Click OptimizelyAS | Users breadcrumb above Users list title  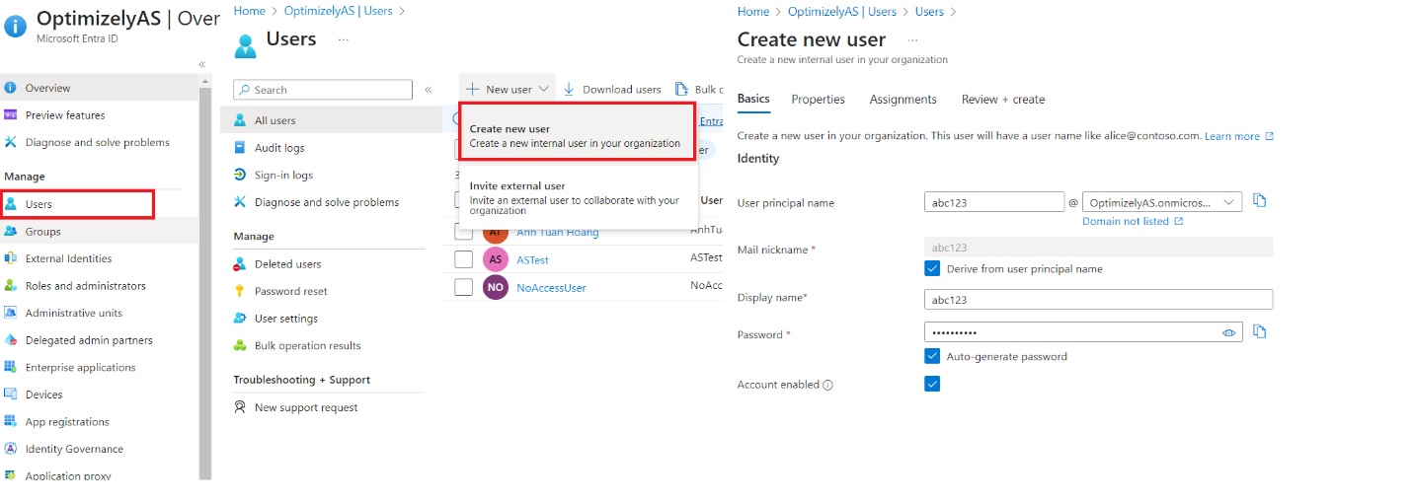coord(338,11)
